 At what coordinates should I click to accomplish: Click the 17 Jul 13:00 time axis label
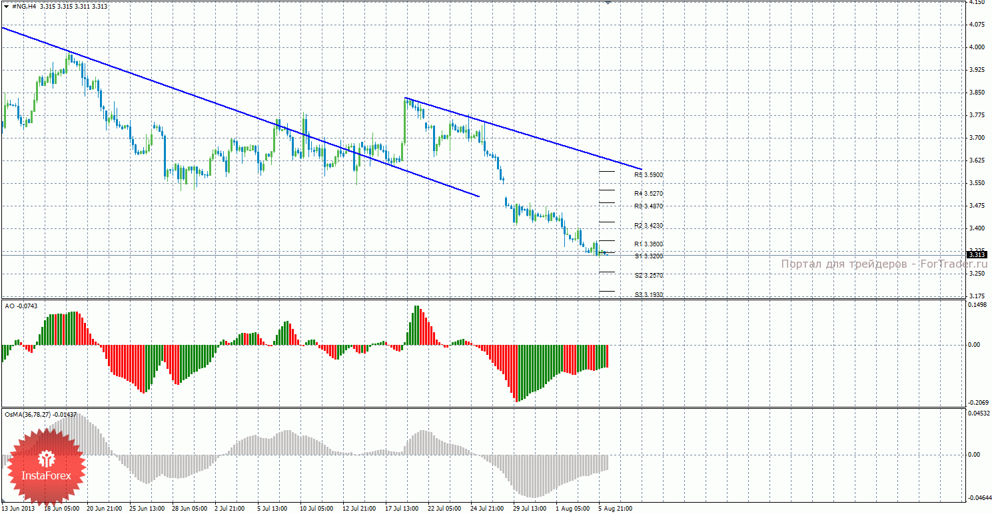coord(402,509)
